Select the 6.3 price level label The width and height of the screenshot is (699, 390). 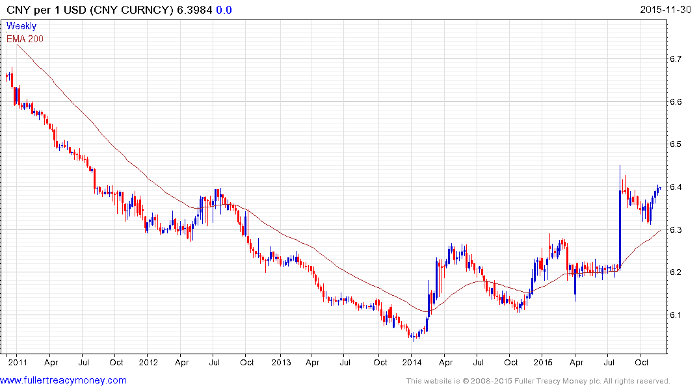(x=676, y=230)
